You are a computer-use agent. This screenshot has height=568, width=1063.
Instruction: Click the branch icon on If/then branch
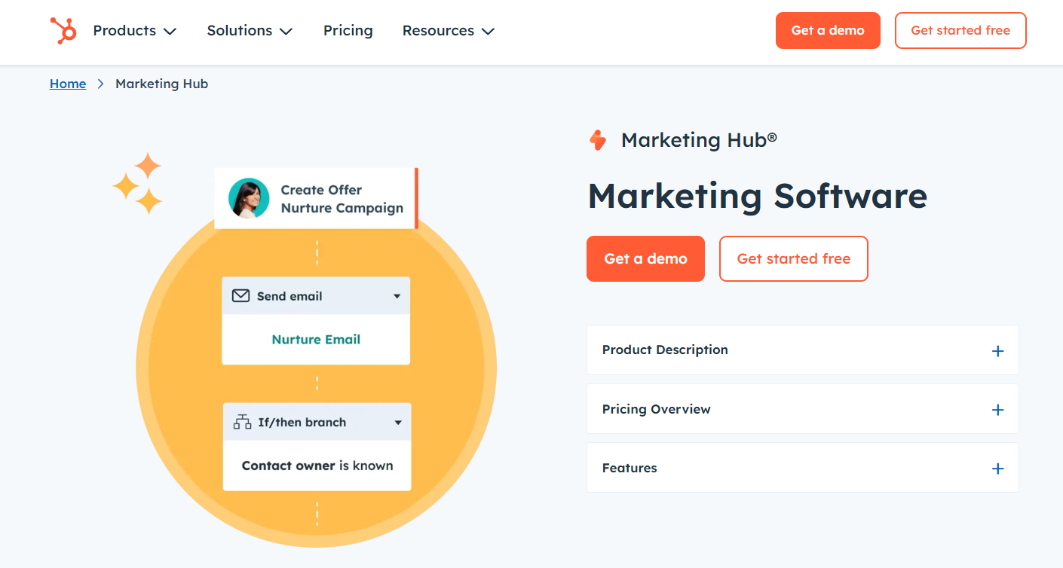(x=242, y=422)
